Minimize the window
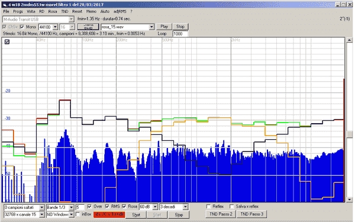The image size is (355, 222). coord(338,5)
